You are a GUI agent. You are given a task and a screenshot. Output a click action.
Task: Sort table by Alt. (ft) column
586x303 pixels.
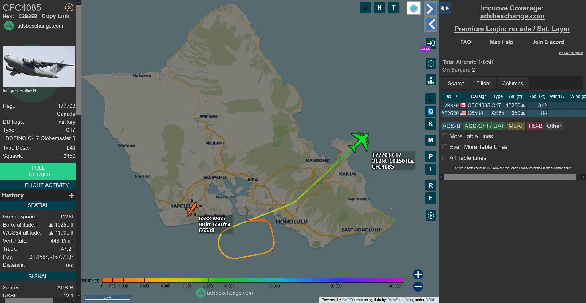tap(515, 96)
